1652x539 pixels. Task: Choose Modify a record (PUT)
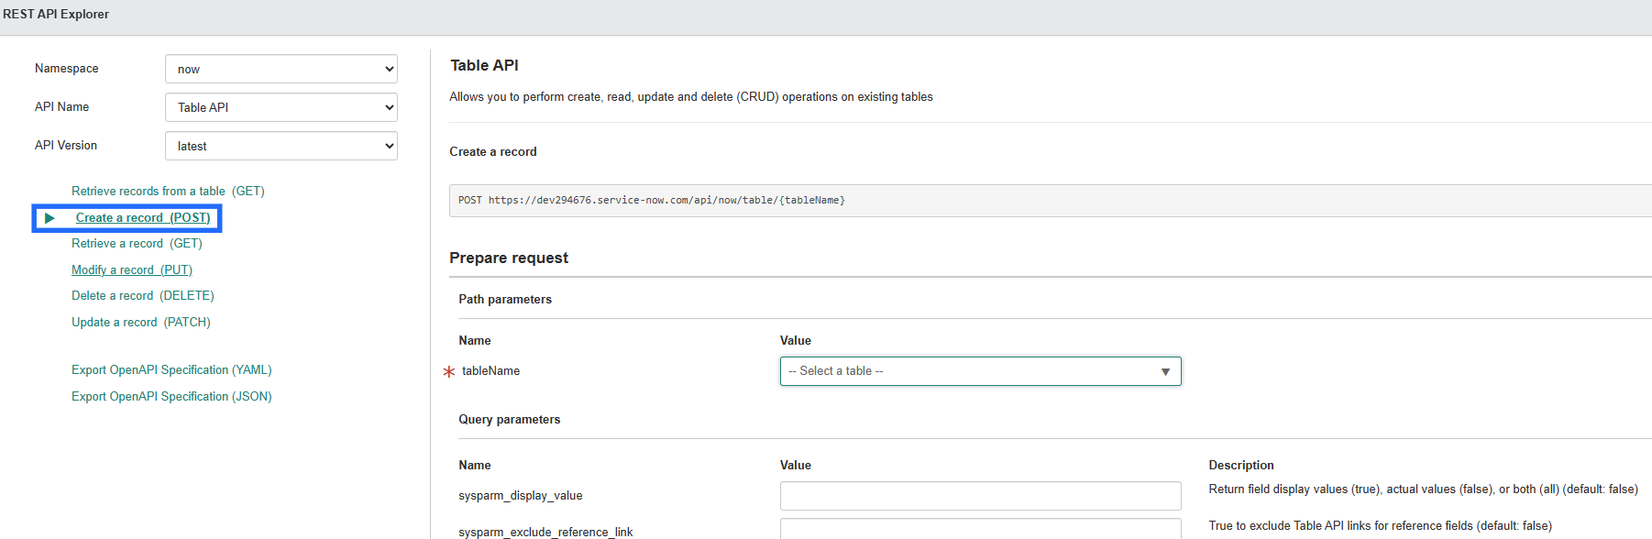click(132, 270)
